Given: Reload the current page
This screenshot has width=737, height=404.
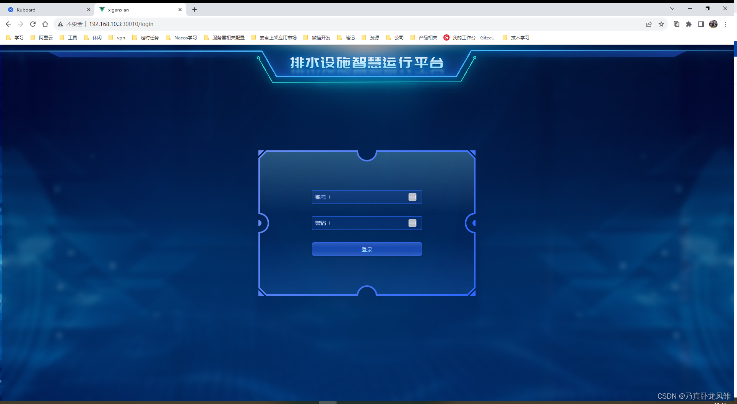Looking at the screenshot, I should (33, 24).
